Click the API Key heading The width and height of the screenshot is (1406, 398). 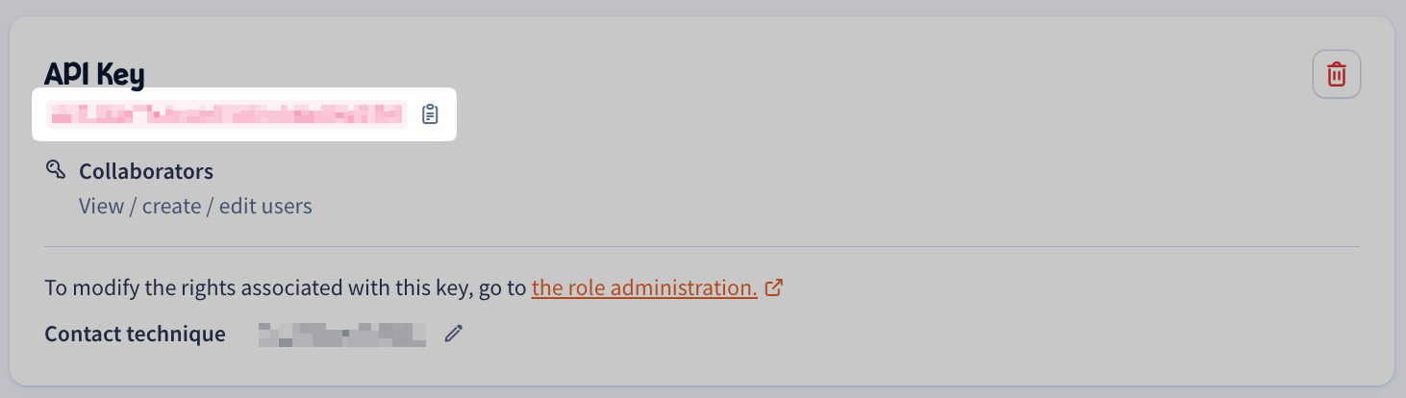coord(94,74)
